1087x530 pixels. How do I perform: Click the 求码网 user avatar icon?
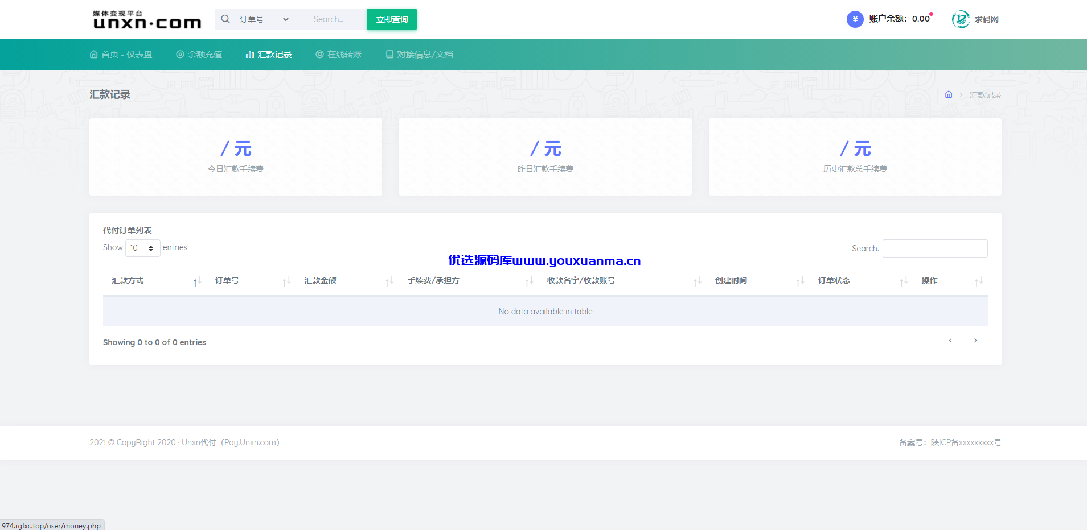pyautogui.click(x=961, y=19)
